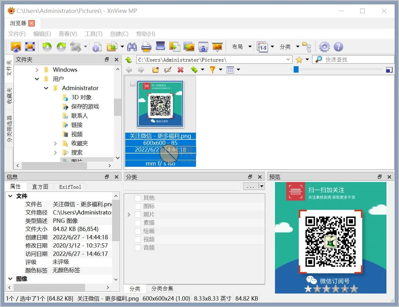Click the new folder icon
This screenshot has height=307, width=399.
(x=156, y=70)
